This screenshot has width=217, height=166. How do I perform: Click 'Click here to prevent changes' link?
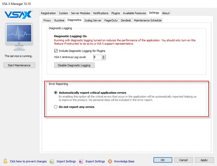[28, 161]
